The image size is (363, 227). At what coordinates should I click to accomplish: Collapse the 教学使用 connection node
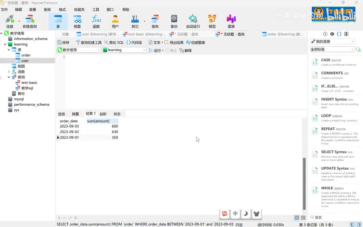click(x=1, y=33)
